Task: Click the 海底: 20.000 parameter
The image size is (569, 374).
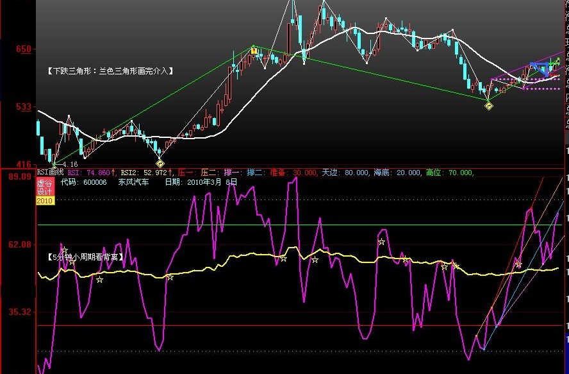Action: (397, 173)
